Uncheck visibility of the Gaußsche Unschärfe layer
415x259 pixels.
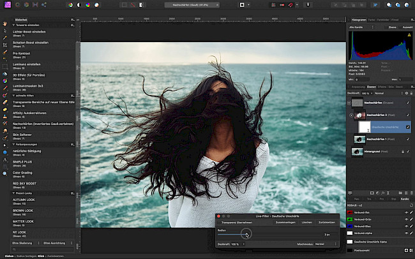click(x=408, y=127)
